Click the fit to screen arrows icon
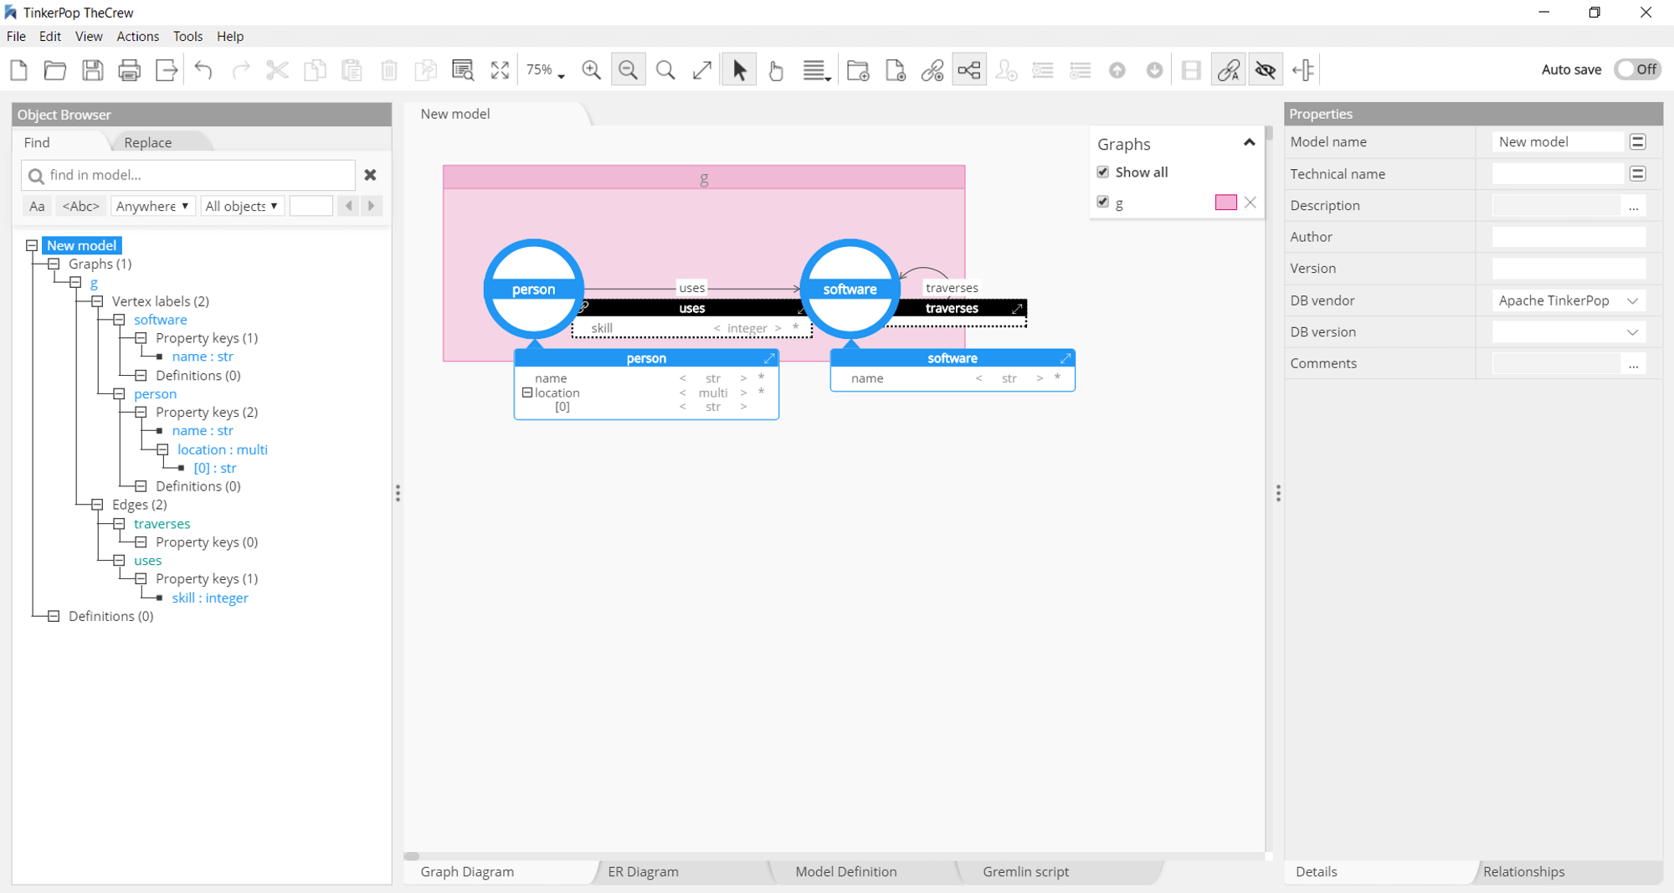 pyautogui.click(x=500, y=70)
